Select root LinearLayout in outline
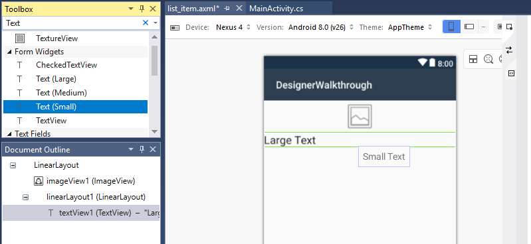 coord(56,165)
